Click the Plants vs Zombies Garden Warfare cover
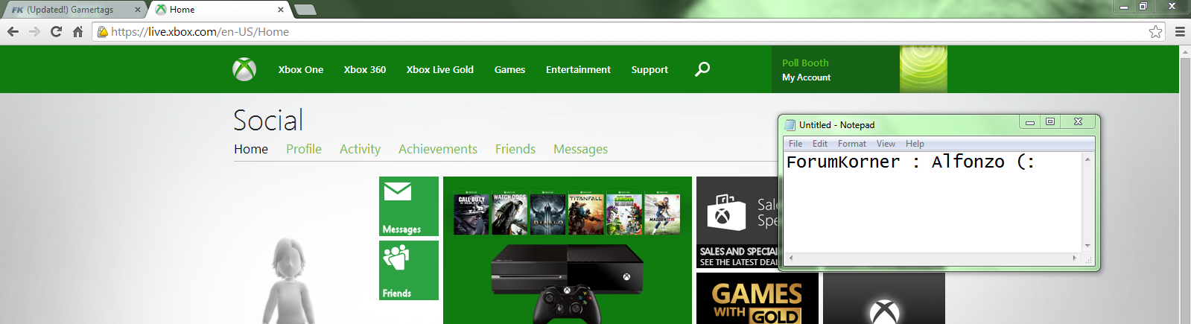Image resolution: width=1191 pixels, height=324 pixels. [x=624, y=214]
